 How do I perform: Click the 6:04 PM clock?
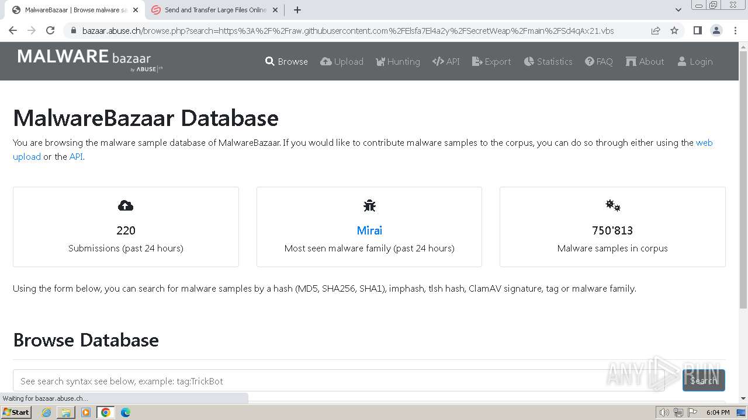coord(718,412)
